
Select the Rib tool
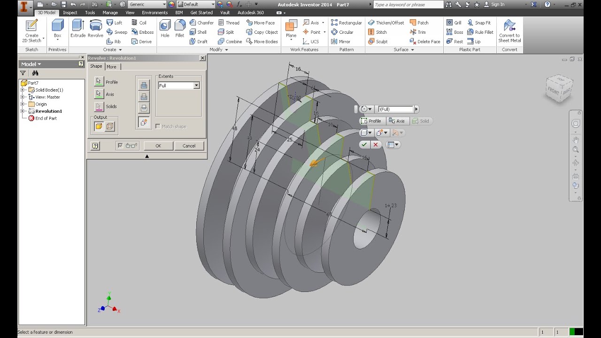click(114, 41)
